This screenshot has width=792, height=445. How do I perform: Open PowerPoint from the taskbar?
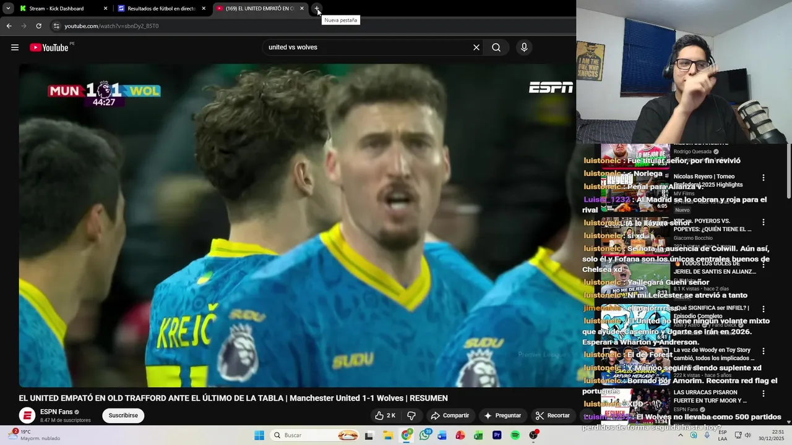(x=460, y=435)
